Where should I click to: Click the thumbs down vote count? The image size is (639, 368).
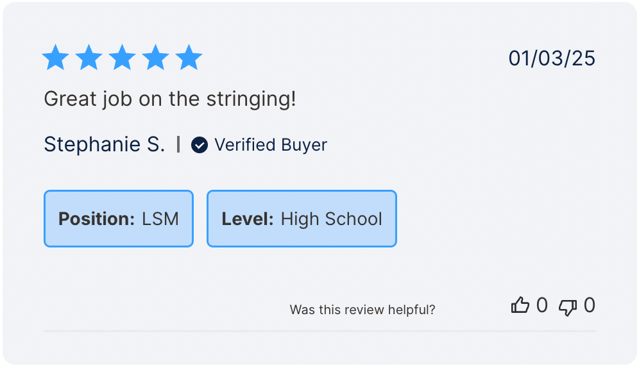pos(589,306)
